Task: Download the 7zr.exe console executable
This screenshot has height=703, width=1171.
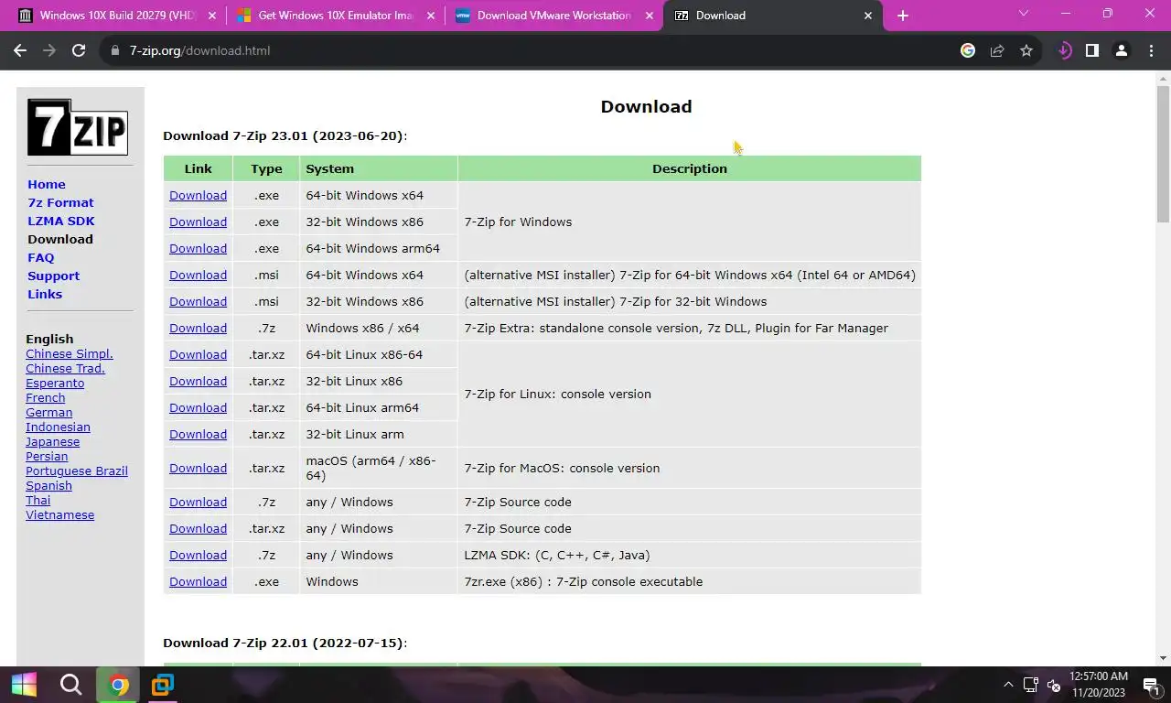Action: point(198,581)
